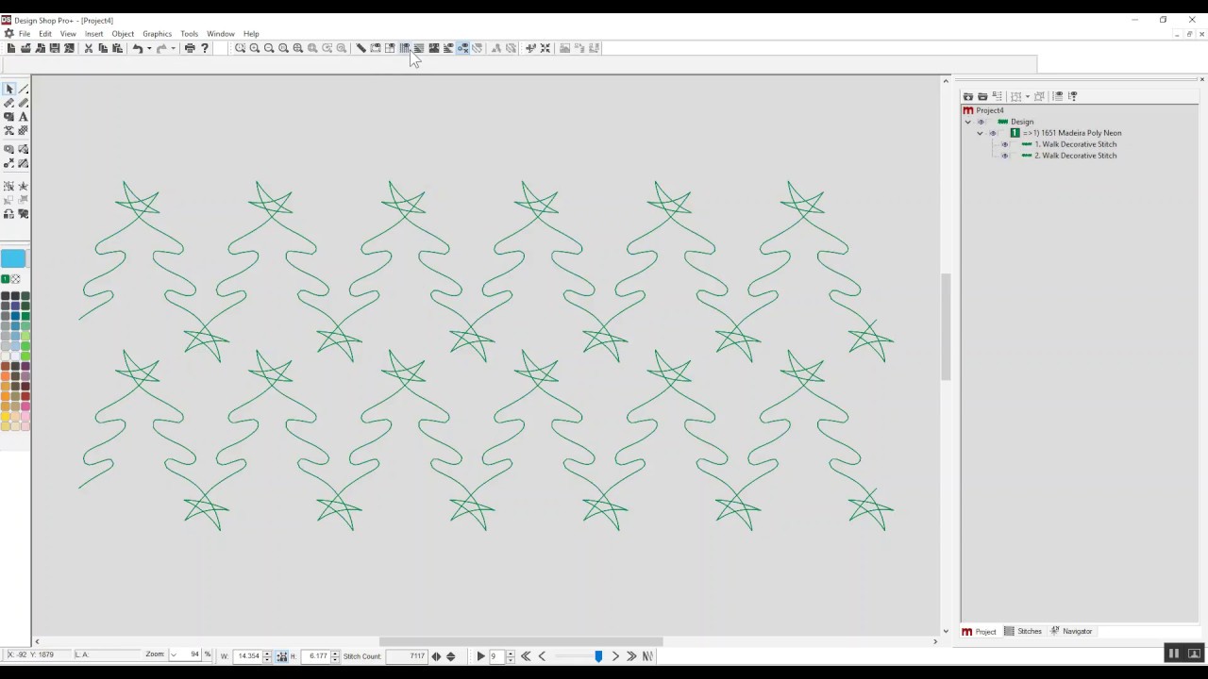Click the lock aspect ratio icon between W and H
1208x679 pixels.
pos(281,656)
